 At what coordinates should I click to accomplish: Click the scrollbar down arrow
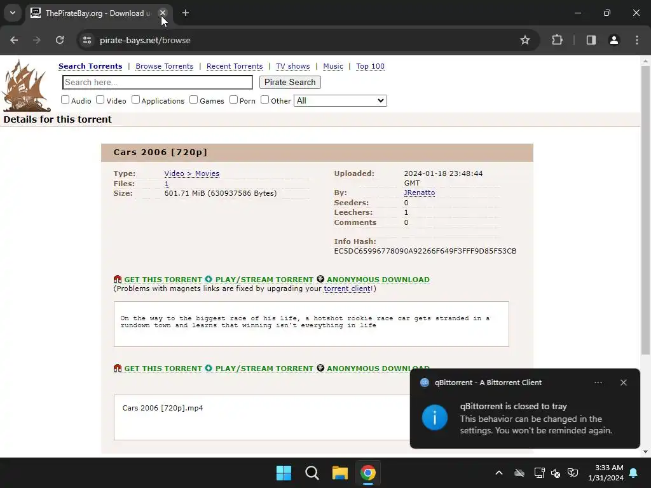[x=646, y=452]
